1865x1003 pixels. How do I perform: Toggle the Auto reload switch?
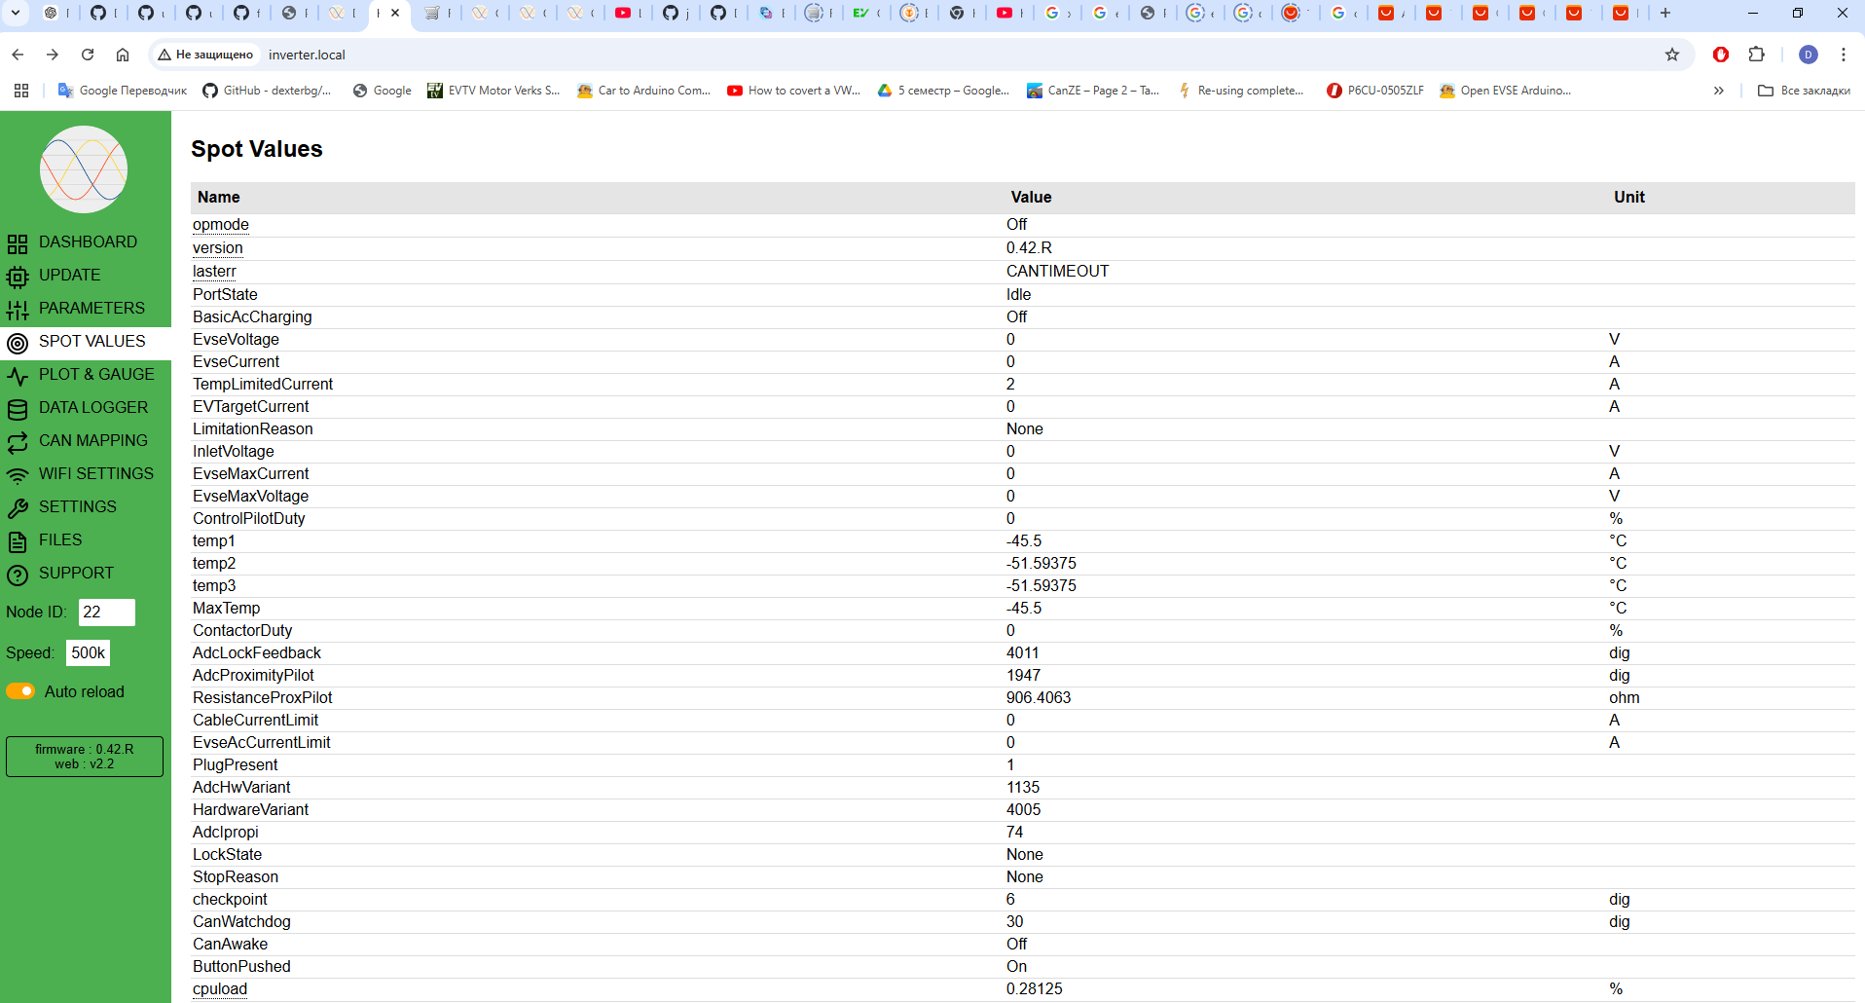click(20, 691)
